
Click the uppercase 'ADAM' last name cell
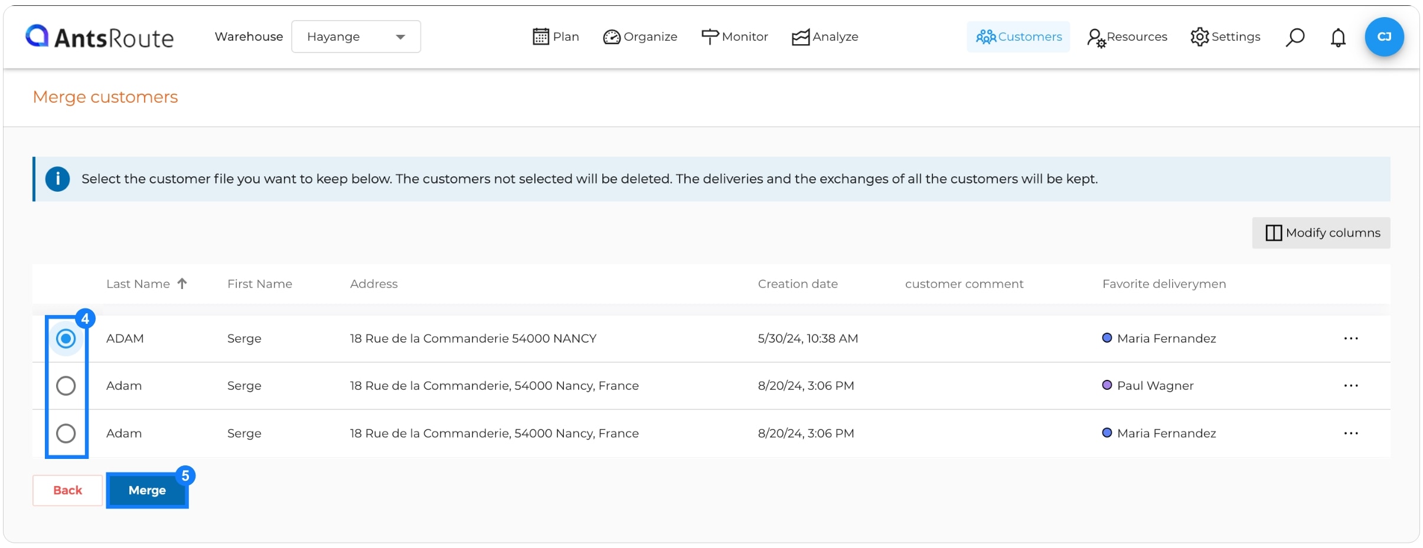click(x=125, y=339)
